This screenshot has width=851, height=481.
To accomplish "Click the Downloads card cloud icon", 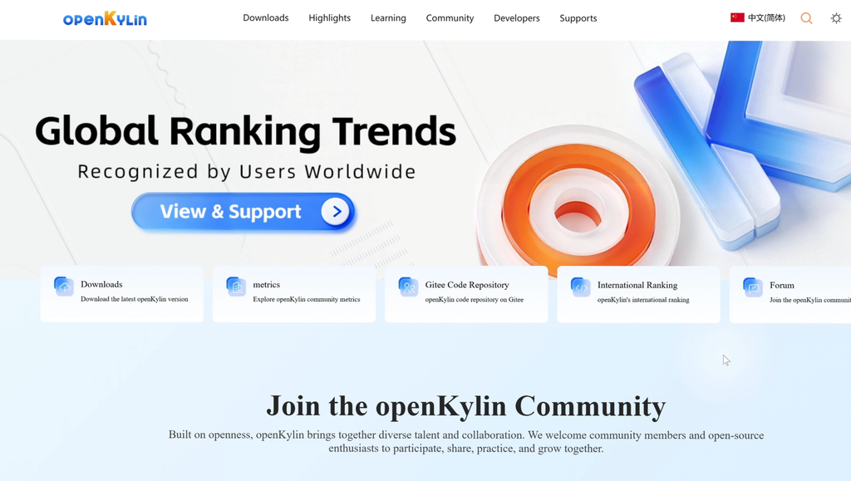I will coord(63,287).
